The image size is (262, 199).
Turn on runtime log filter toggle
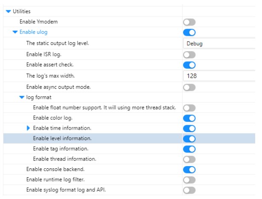click(x=189, y=180)
